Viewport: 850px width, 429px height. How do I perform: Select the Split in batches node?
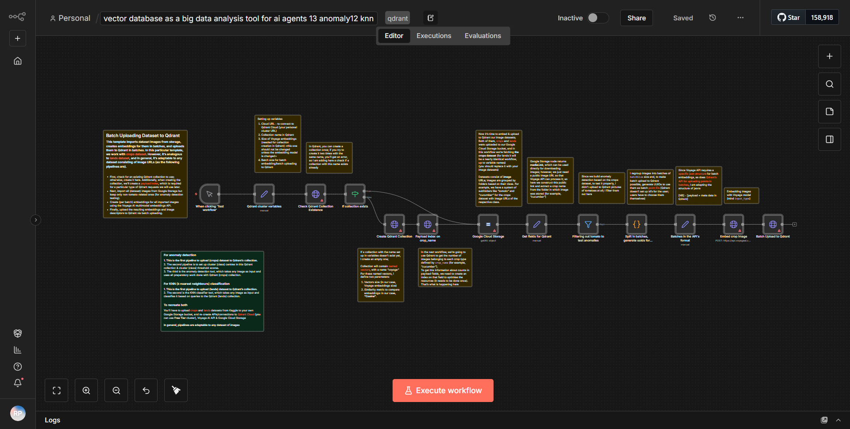coord(637,224)
